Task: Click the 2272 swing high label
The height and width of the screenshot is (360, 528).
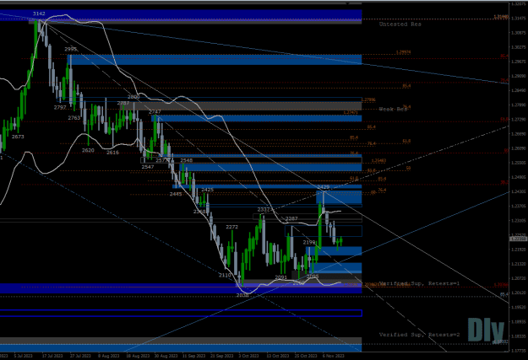Action: pos(232,227)
